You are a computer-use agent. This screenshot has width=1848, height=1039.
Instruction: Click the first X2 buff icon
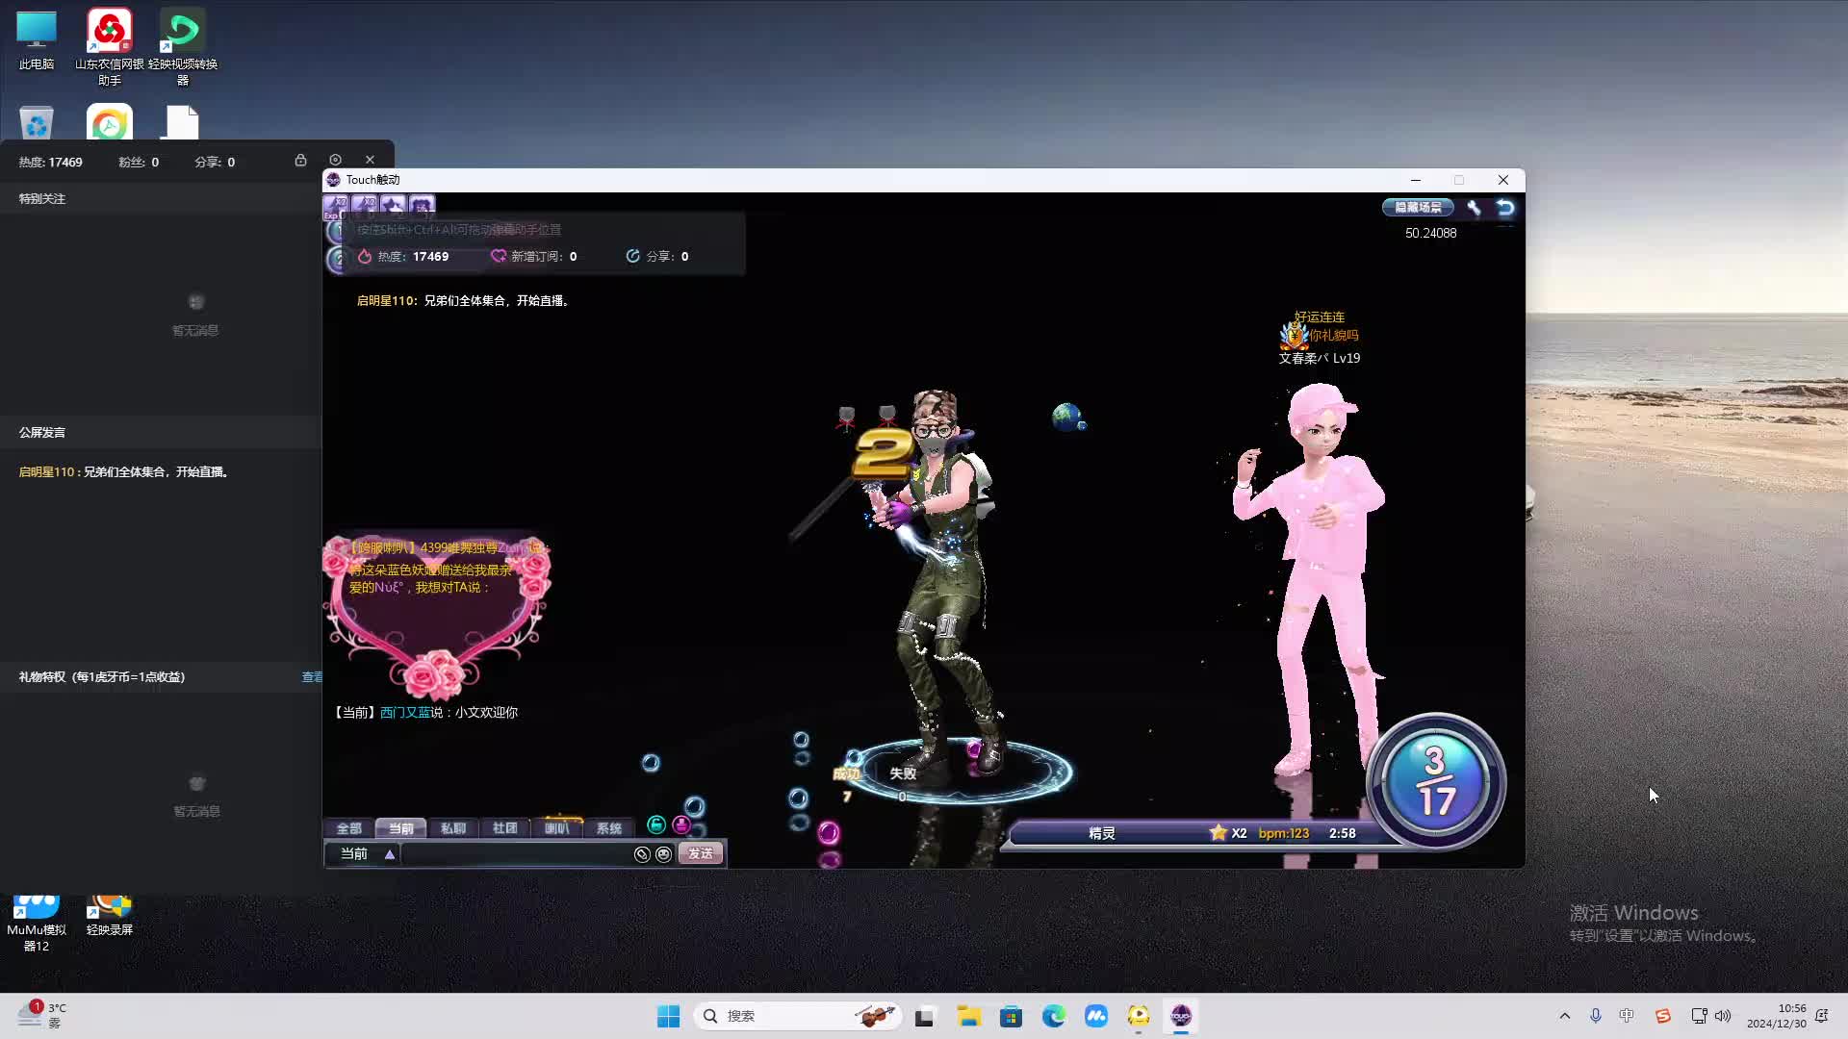(336, 205)
